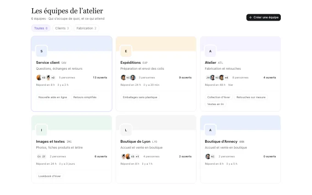
Task: Click the Retours simplifiés tag
Action: [x=85, y=97]
